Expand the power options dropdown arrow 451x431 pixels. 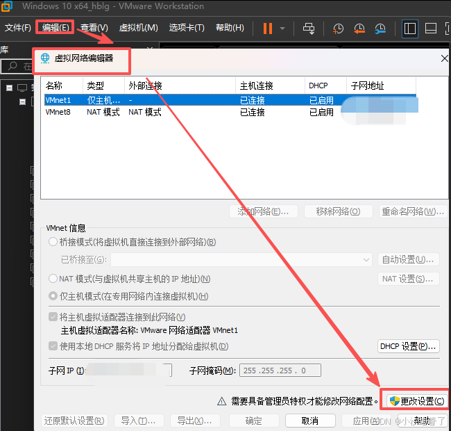[x=282, y=29]
